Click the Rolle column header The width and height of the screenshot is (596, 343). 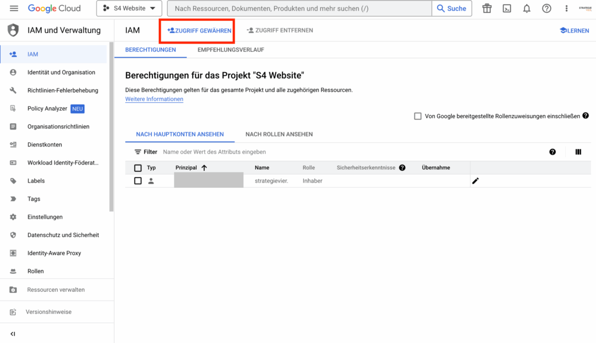[x=308, y=168]
